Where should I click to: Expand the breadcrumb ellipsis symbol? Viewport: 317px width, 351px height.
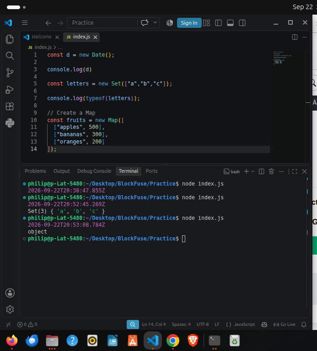click(x=60, y=48)
